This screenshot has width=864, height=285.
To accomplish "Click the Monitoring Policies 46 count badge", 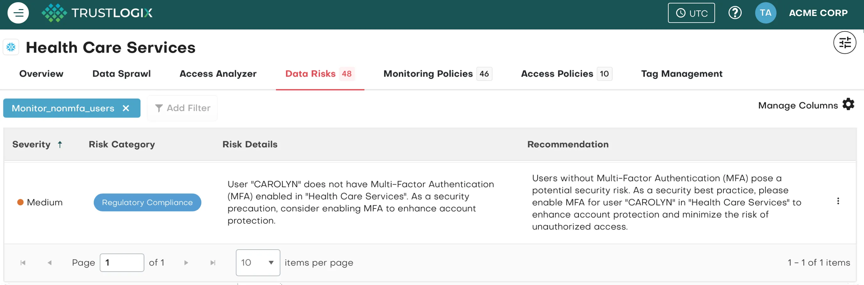I will [x=484, y=73].
